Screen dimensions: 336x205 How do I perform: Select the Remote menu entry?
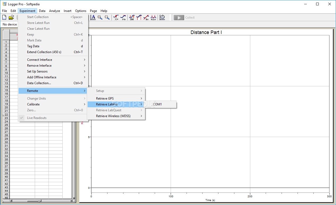click(53, 91)
